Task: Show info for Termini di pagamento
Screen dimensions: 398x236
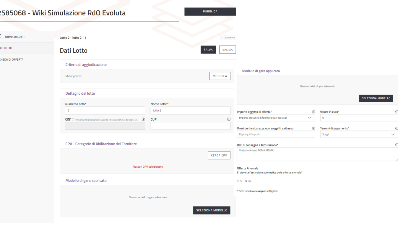Action: coord(396,128)
